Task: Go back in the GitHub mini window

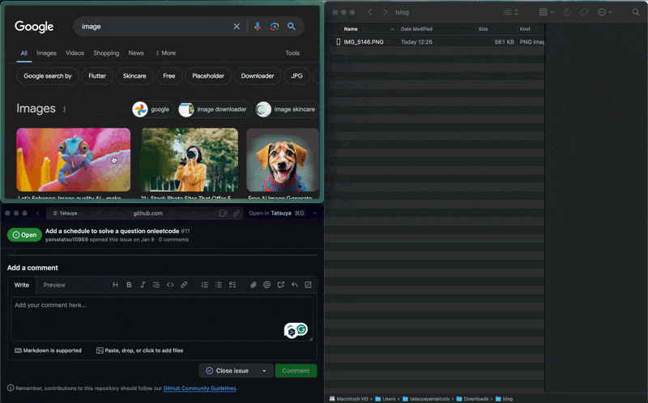Action: [x=37, y=213]
